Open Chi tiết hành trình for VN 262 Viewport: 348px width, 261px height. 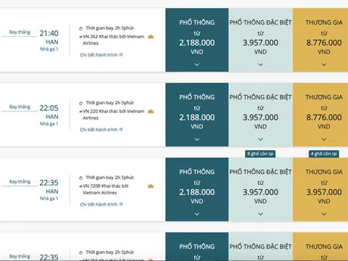pos(99,55)
